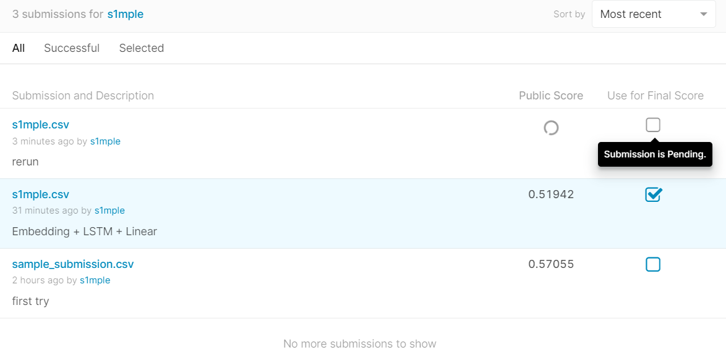Screen dimensions: 726x363
Task: Click the Submission is Pending tooltip
Action: click(655, 154)
